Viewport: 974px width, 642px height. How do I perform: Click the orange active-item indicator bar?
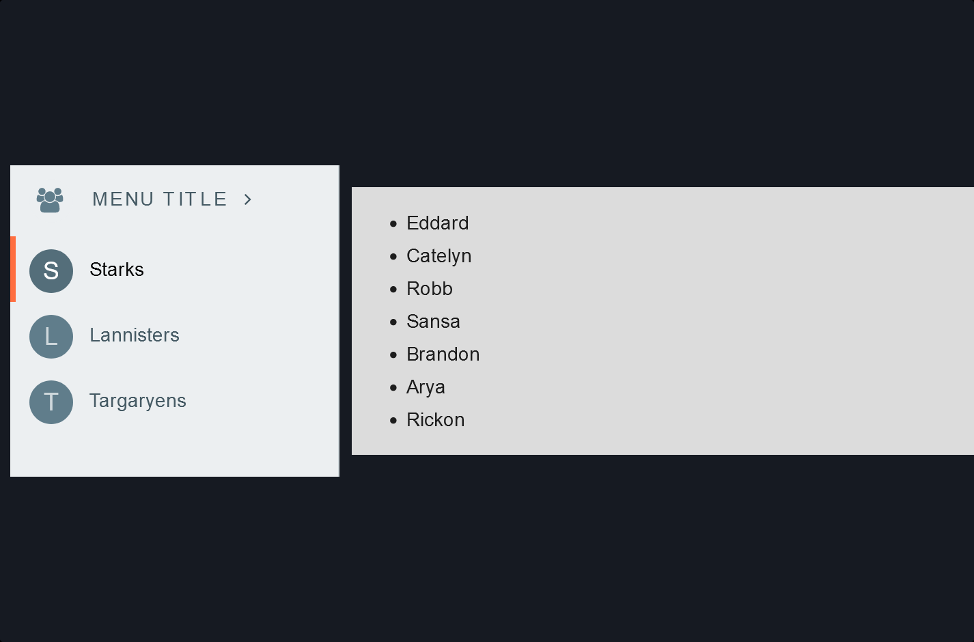coord(13,270)
